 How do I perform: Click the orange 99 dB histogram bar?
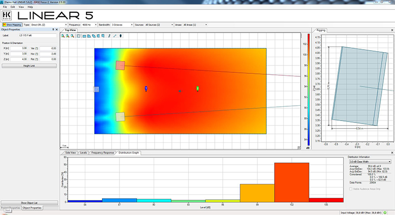[x=257, y=193]
